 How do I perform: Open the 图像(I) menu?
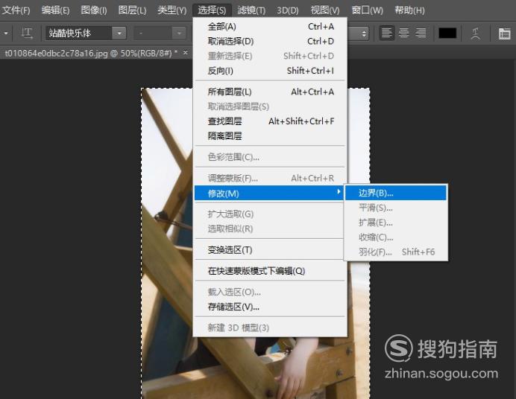[x=94, y=10]
